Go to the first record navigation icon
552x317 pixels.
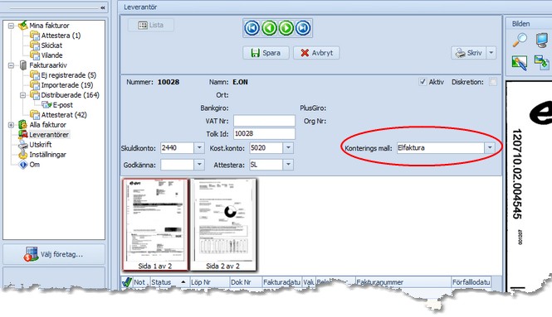252,28
